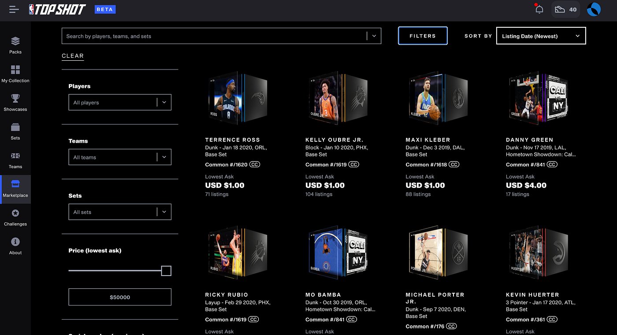This screenshot has width=617, height=335.
Task: Open the All teams dropdown
Action: [120, 157]
